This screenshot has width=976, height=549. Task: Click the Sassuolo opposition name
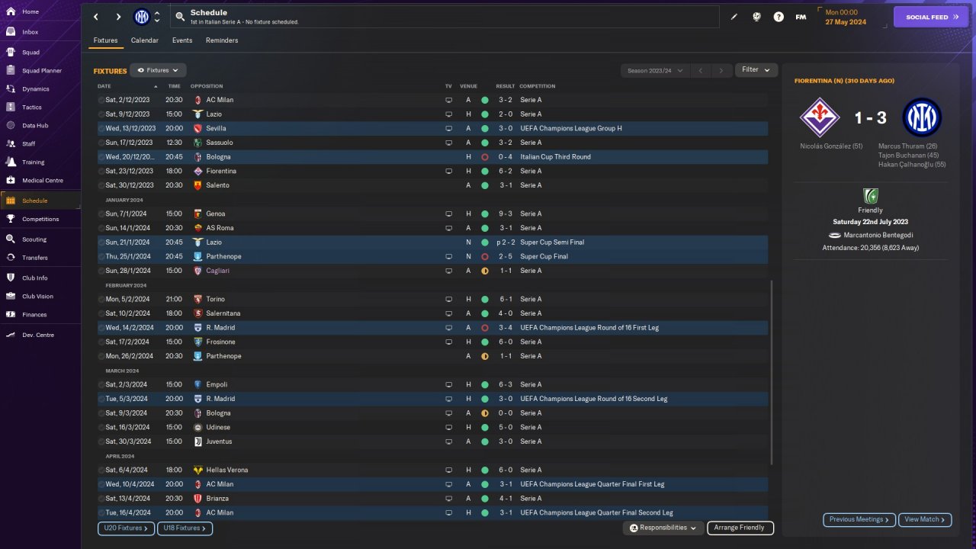pyautogui.click(x=220, y=143)
